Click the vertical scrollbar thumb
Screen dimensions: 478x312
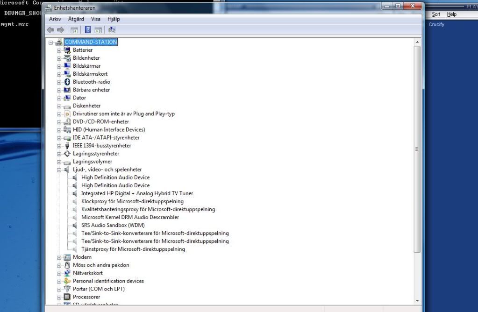417,149
